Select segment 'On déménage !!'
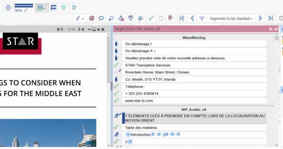Viewport: 283px width, 149px height. 194,51
